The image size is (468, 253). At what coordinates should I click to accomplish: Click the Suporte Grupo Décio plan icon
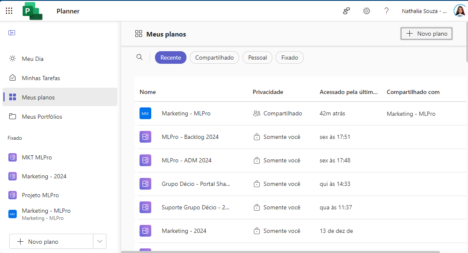145,207
